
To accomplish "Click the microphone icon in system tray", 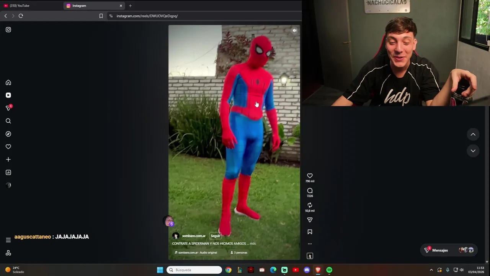I will (448, 270).
